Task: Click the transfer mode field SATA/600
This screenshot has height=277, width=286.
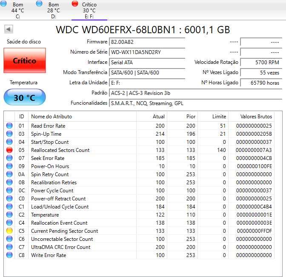Action: point(147,73)
